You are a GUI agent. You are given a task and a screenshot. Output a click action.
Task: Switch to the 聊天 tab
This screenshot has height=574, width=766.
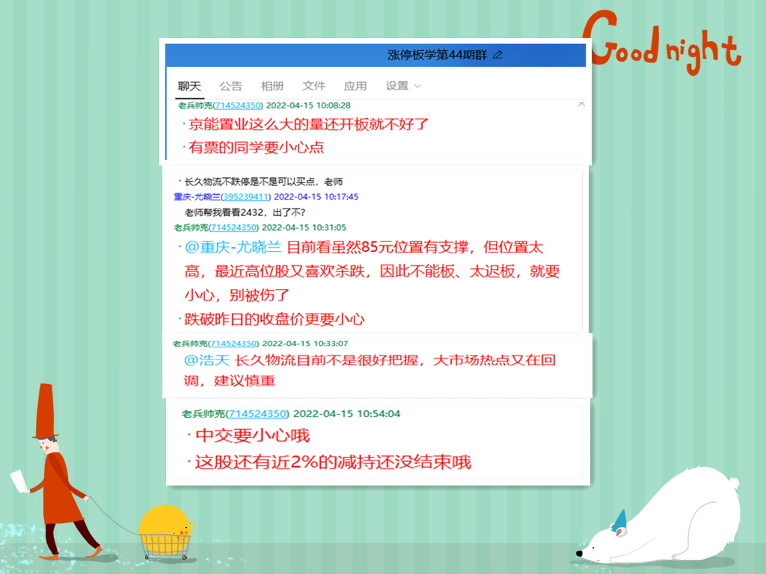point(189,86)
